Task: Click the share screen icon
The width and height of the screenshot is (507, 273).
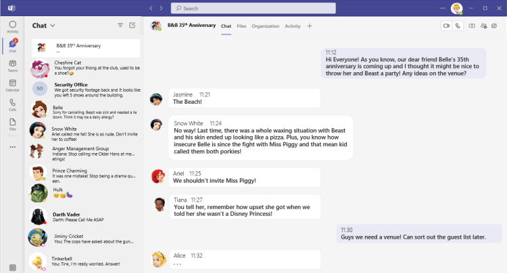Action: click(x=472, y=26)
